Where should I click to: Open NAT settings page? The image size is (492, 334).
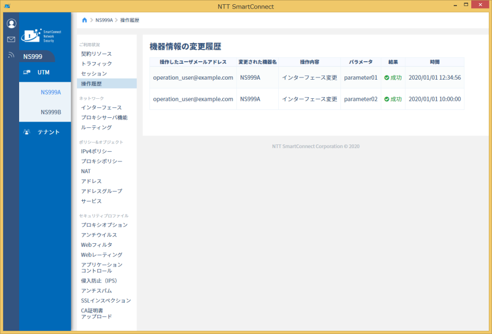86,172
